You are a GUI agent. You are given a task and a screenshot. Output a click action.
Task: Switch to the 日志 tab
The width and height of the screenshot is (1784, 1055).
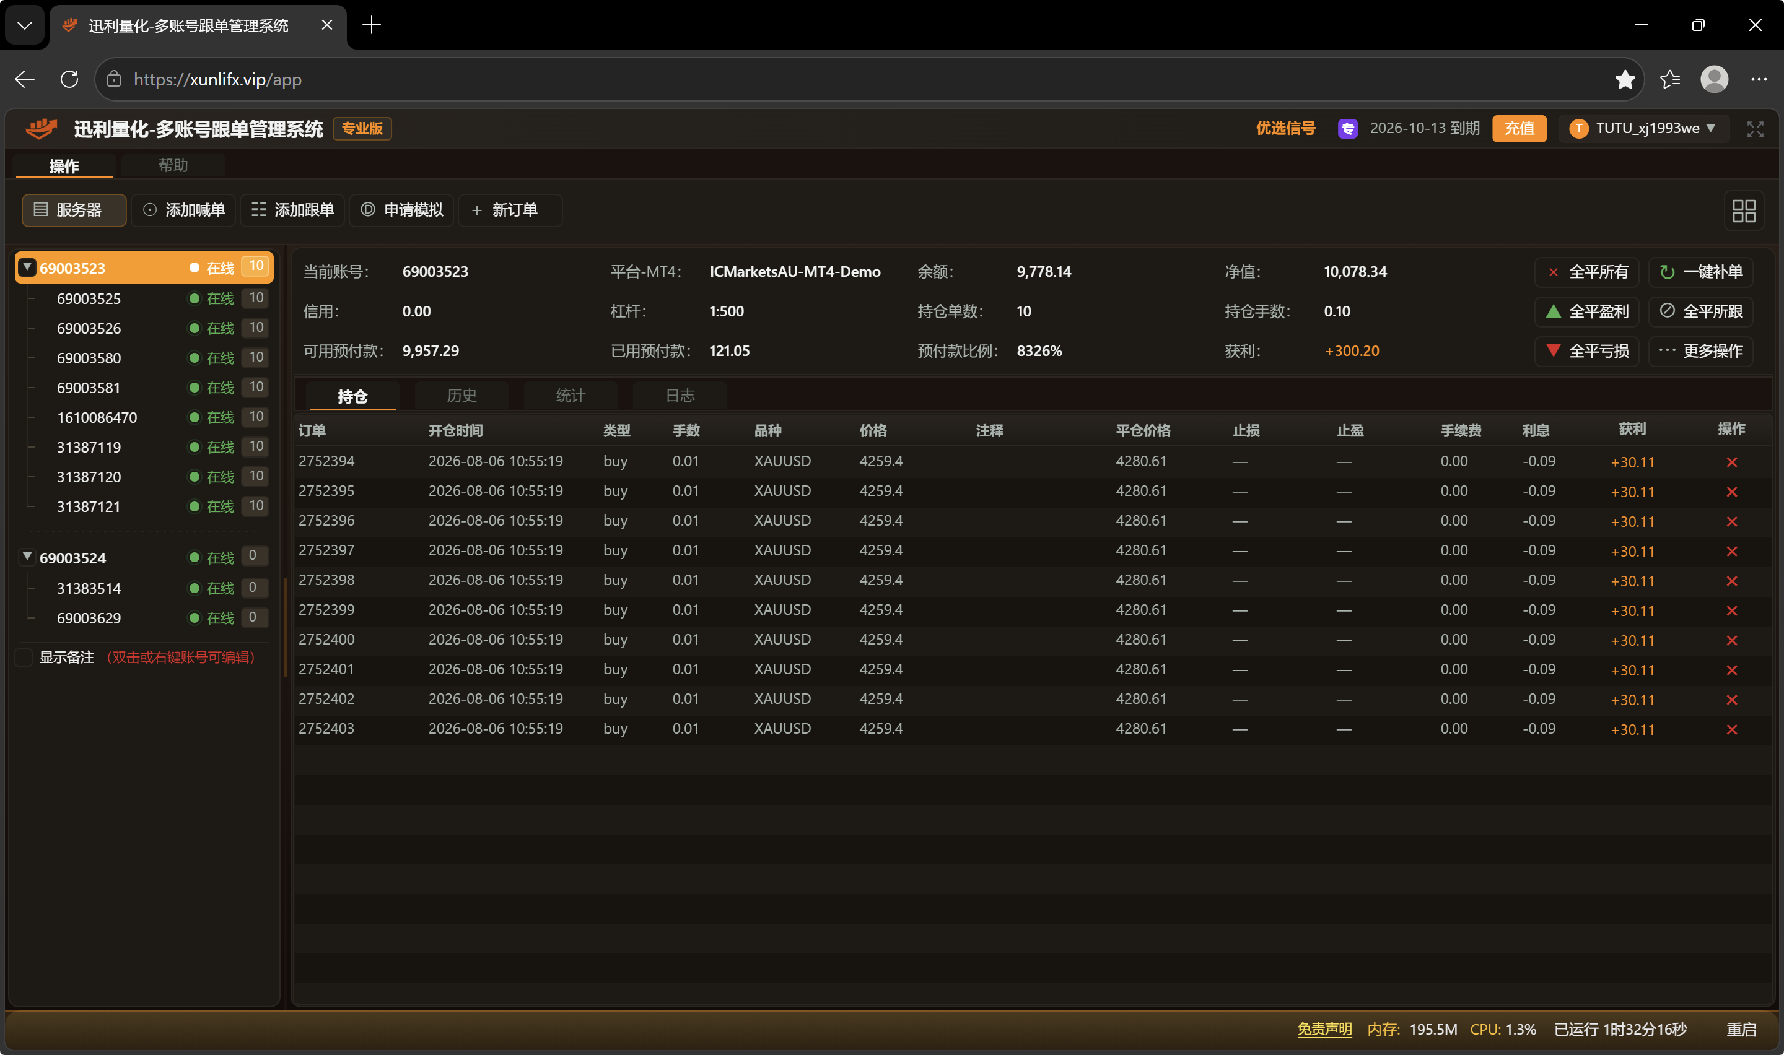click(680, 396)
